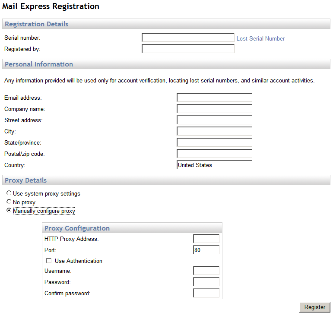Select the City input box
Image resolution: width=333 pixels, height=316 pixels.
pos(214,131)
